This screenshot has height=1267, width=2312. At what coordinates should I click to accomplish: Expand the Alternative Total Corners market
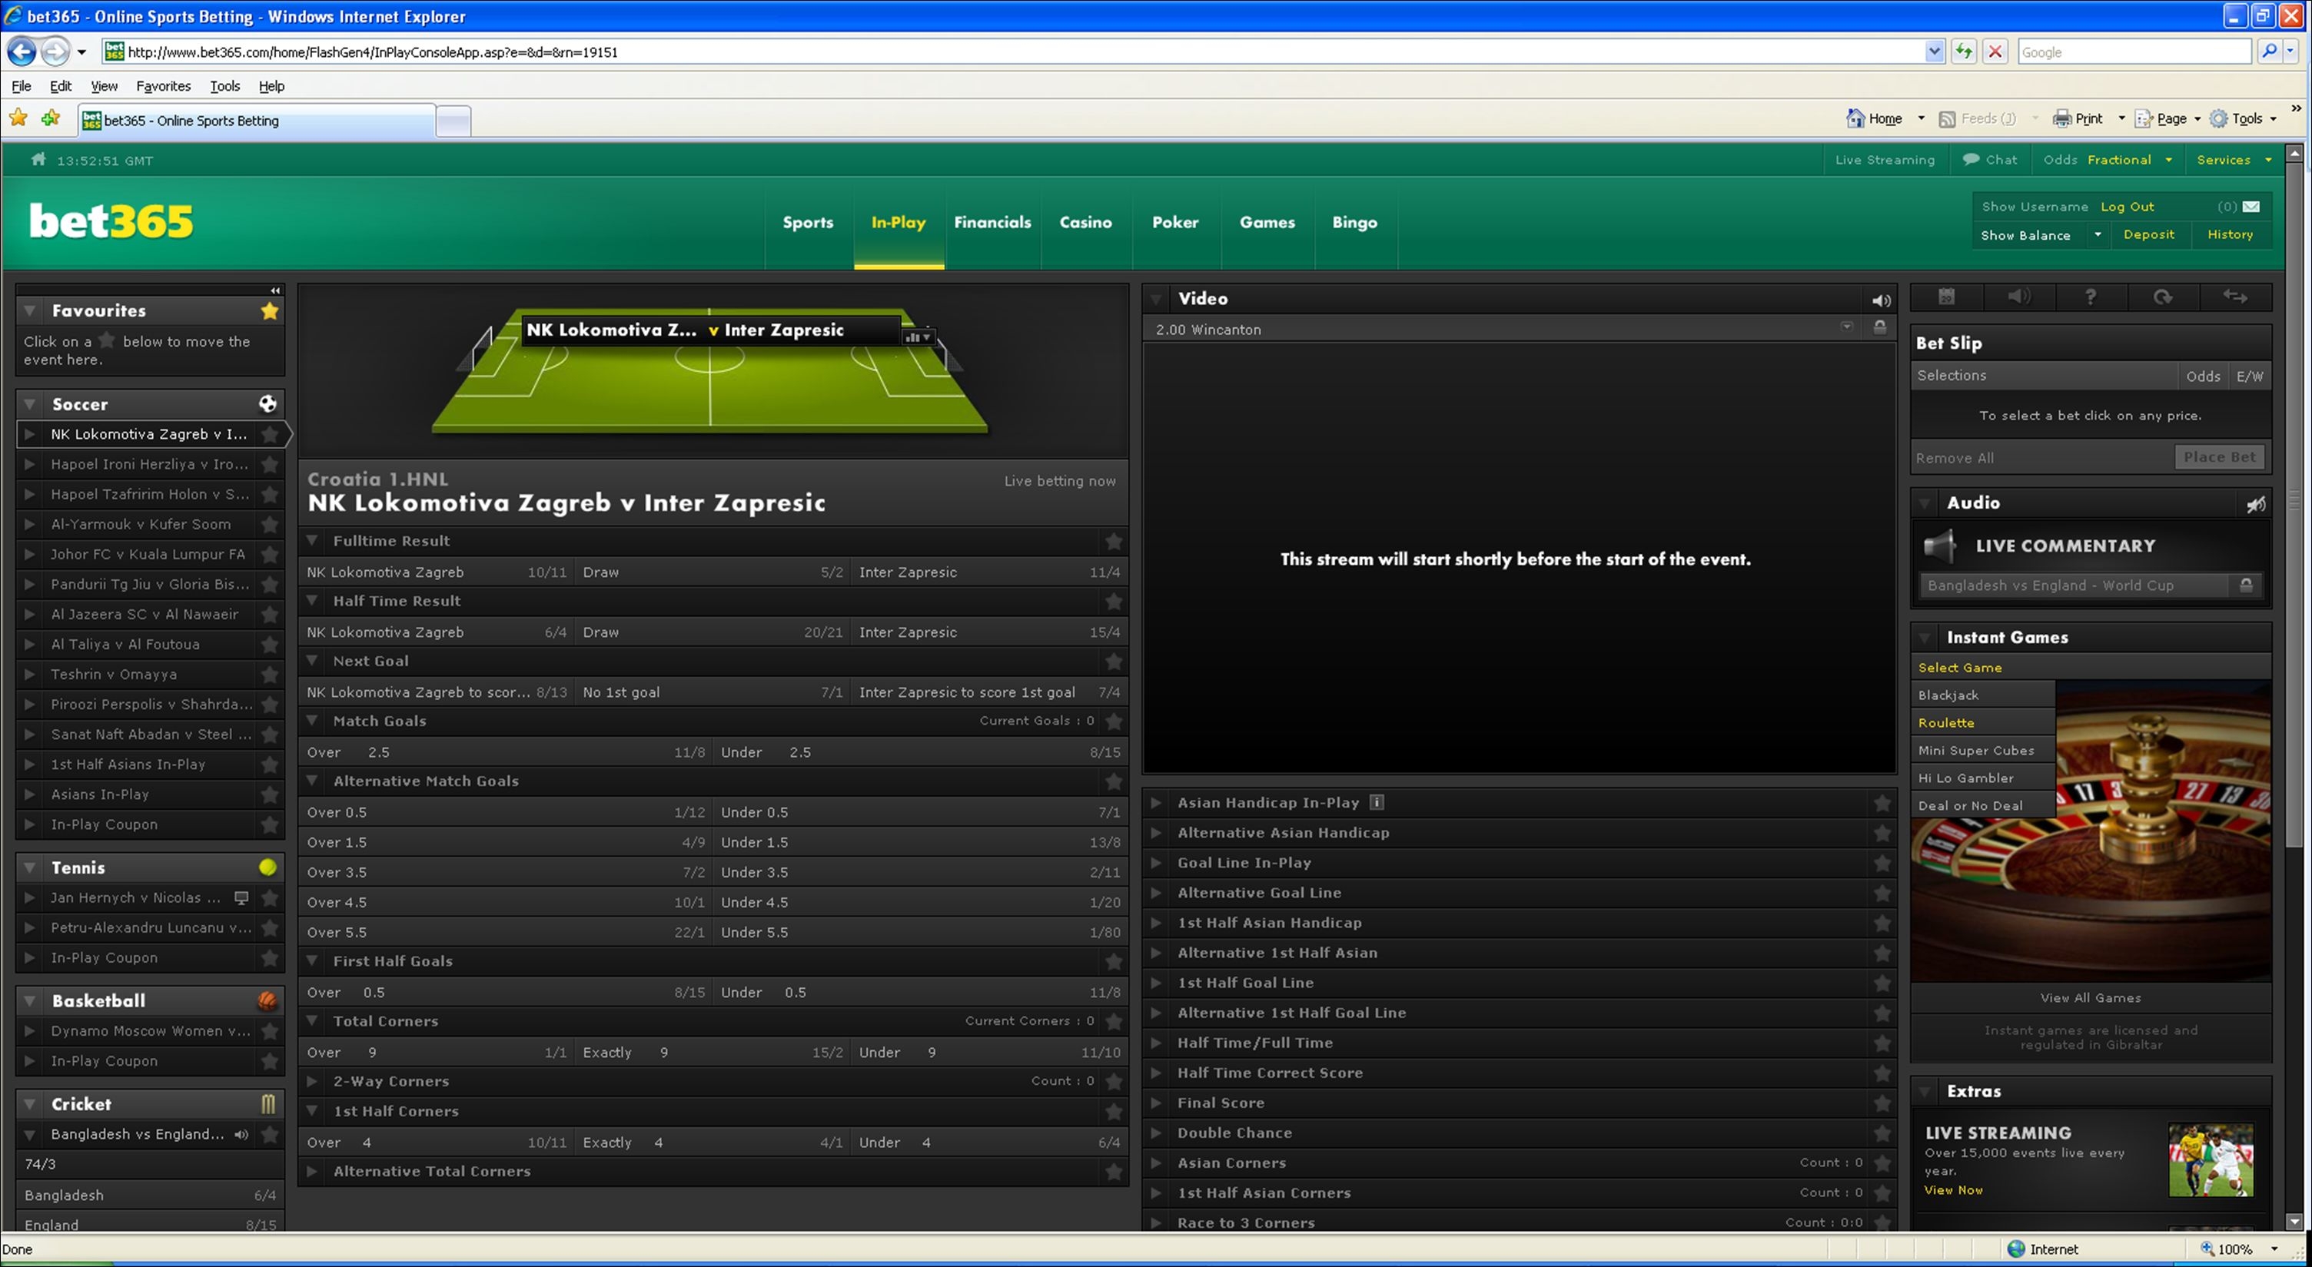311,1171
